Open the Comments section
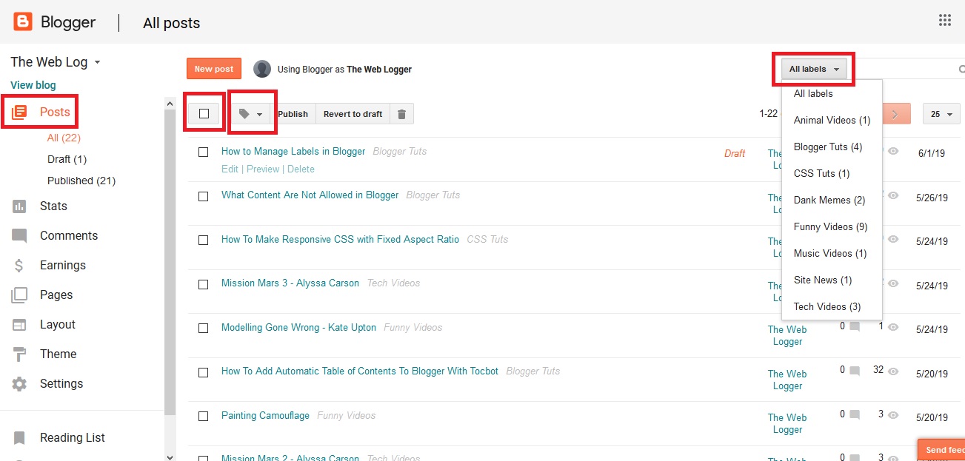965x461 pixels. tap(69, 235)
